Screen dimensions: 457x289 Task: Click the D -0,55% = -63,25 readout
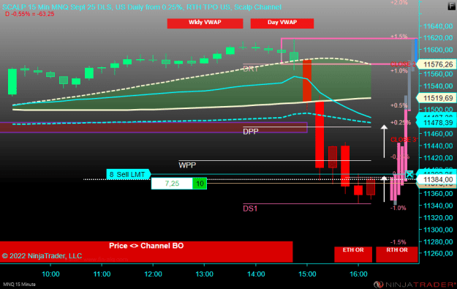30,14
